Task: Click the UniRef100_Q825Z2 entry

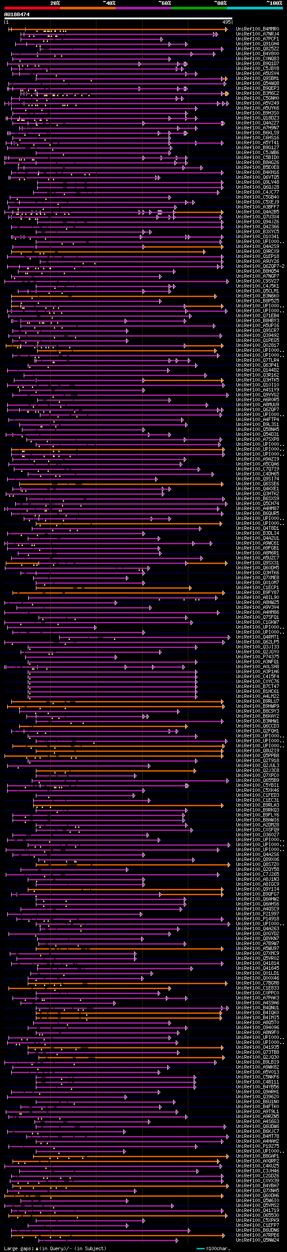Action: (257, 49)
